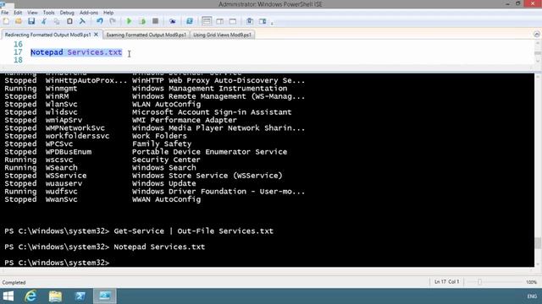Create a new script with the New icon
542x304 pixels.
(6, 21)
